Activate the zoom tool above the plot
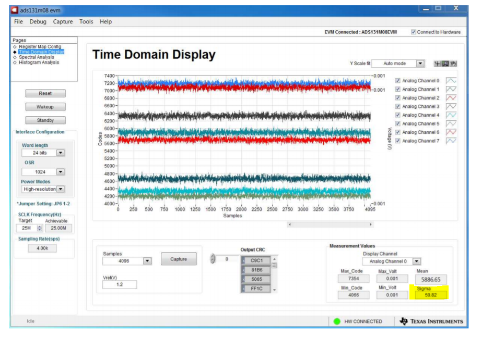This screenshot has height=337, width=482. [x=445, y=63]
